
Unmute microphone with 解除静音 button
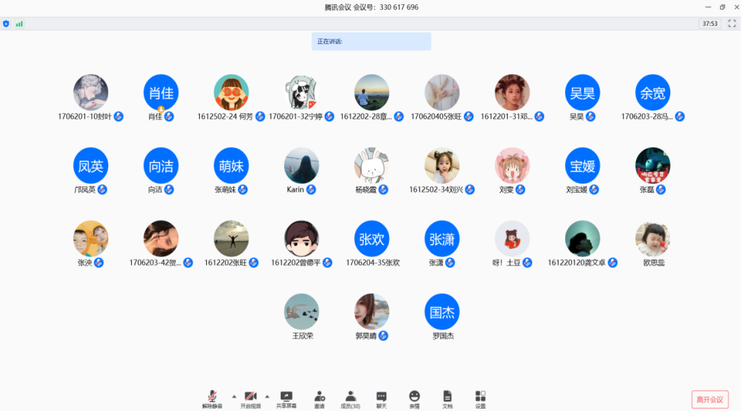pos(212,396)
